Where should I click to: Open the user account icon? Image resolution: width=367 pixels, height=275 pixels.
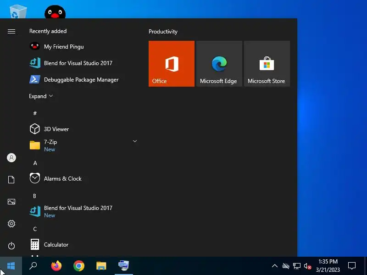tap(11, 158)
